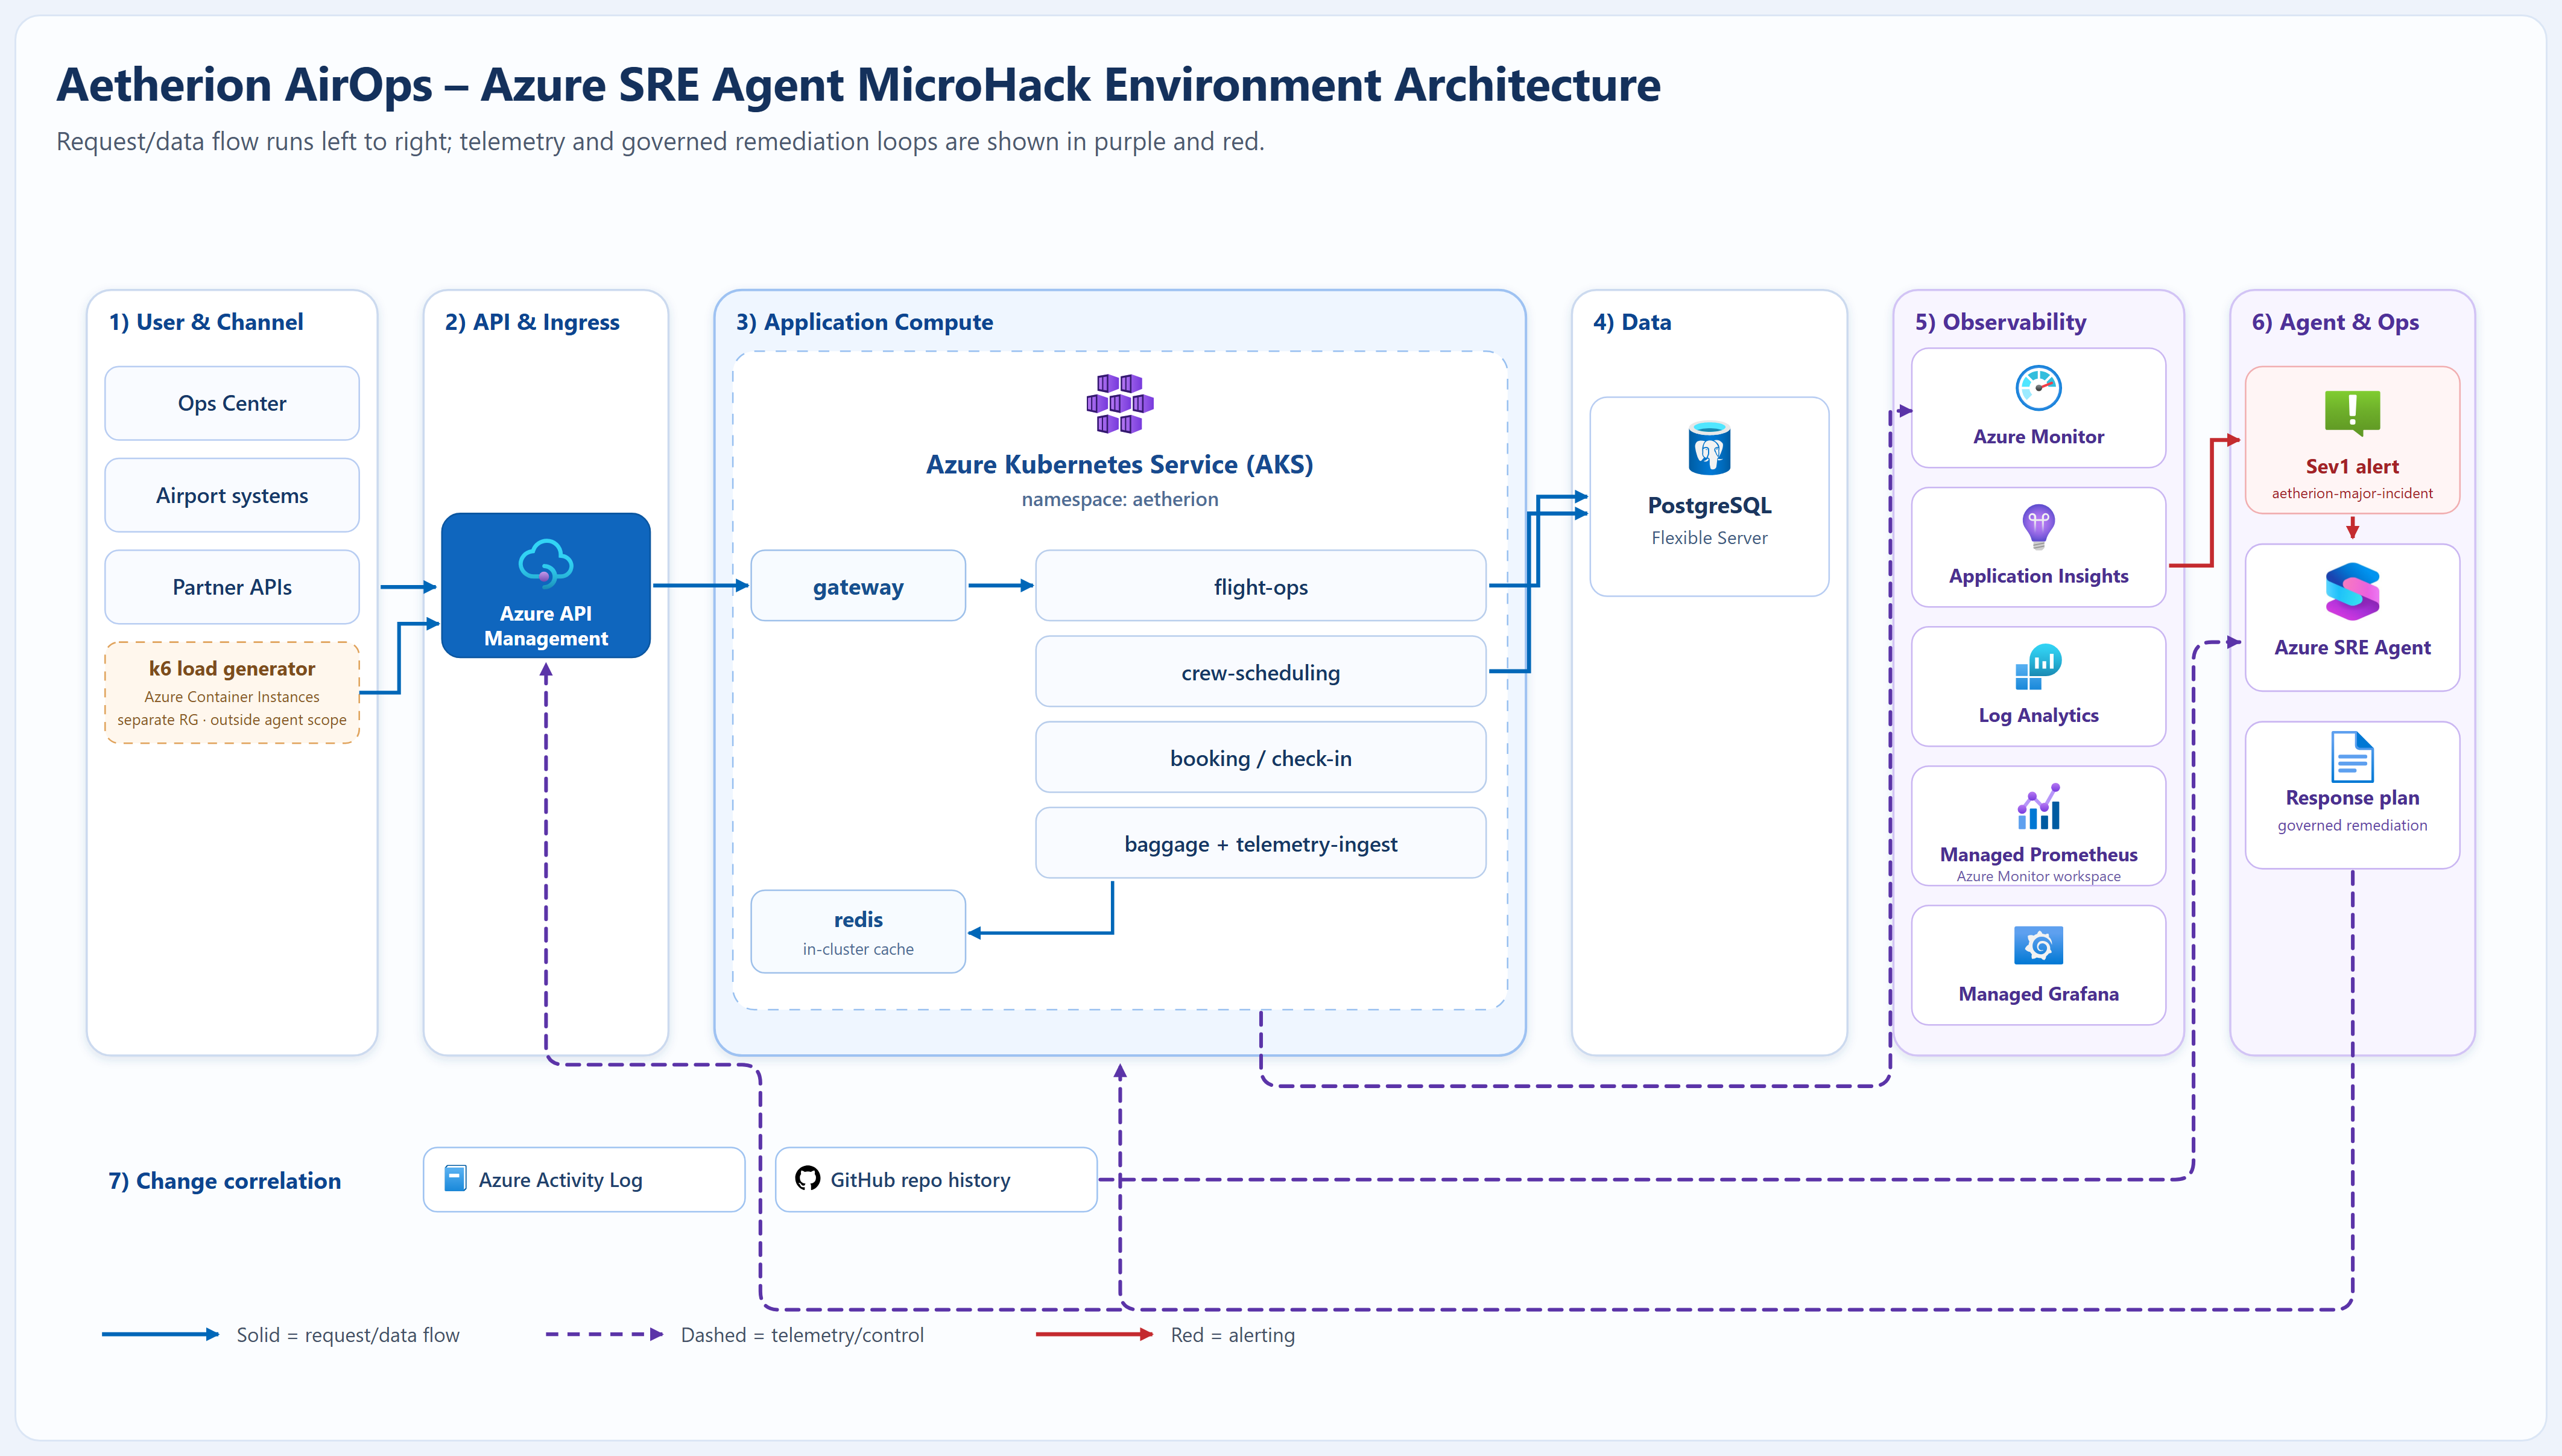Click the "7) Change correlation" heading

224,1181
